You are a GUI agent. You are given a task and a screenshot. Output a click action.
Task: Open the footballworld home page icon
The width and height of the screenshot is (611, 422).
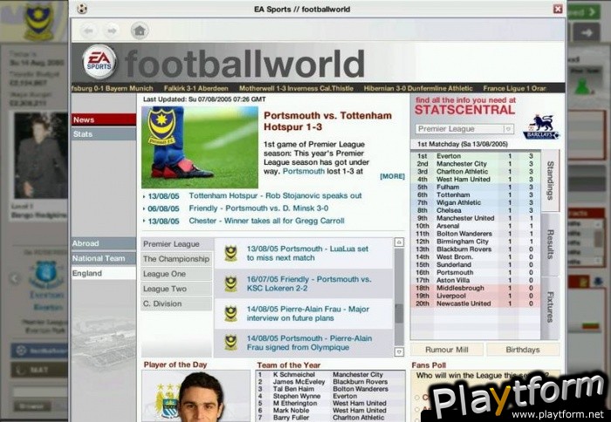tap(140, 31)
